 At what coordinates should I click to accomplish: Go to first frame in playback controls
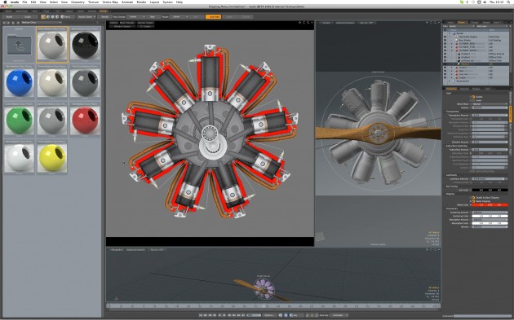(201, 315)
